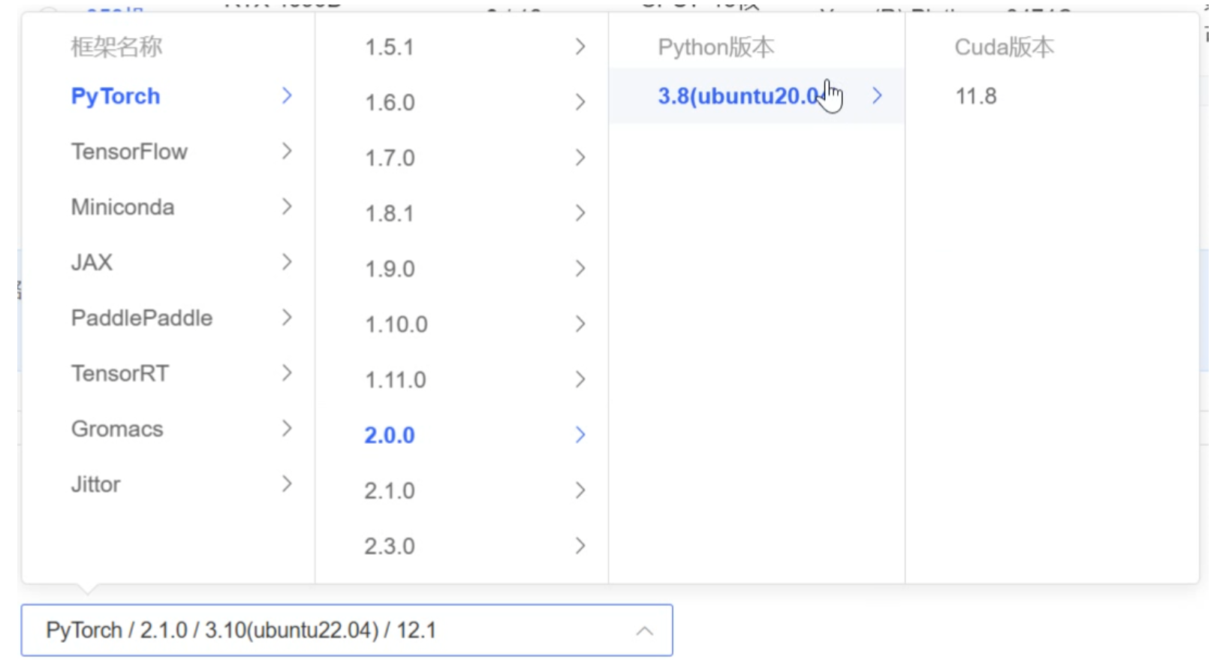Viewport: 1217px width, 660px height.
Task: Click chevron next to version 2.1.0
Action: click(x=580, y=490)
